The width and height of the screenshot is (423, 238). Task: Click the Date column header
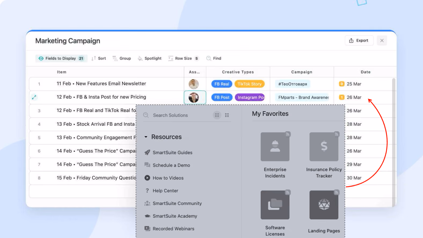[x=366, y=72]
